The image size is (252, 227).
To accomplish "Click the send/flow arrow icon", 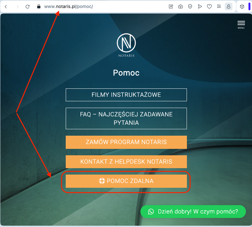I will [x=200, y=6].
